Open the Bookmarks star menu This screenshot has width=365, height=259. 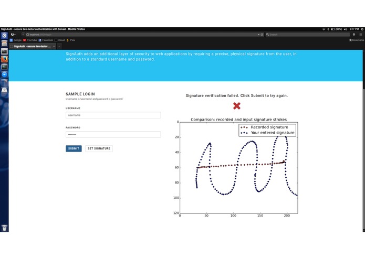pyautogui.click(x=357, y=40)
